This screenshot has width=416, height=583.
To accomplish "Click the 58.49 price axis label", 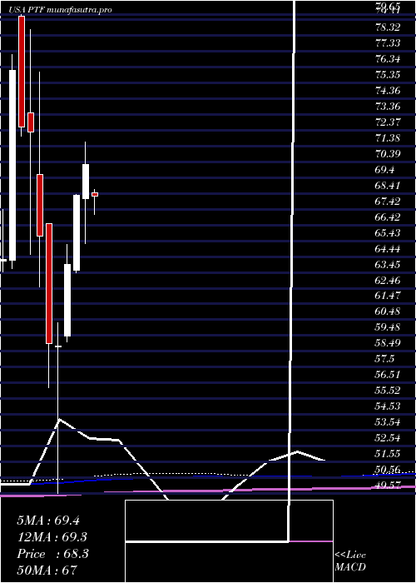I will 388,343.
